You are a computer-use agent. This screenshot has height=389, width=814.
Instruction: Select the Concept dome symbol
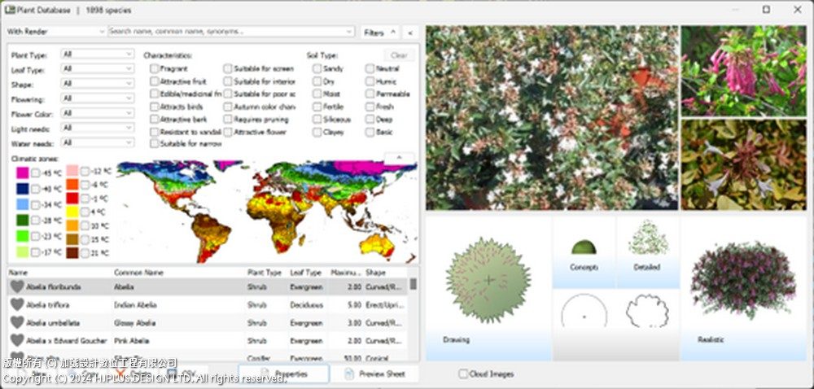click(x=584, y=247)
